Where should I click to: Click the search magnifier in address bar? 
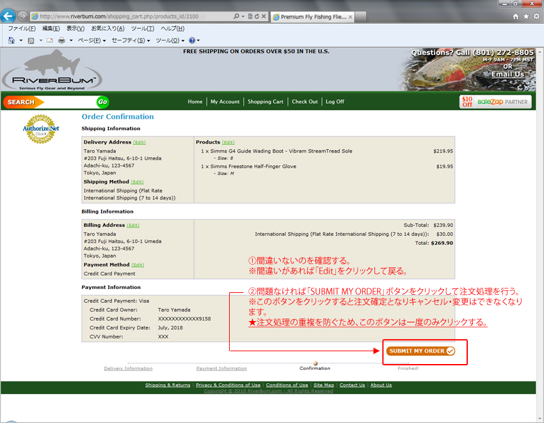pos(236,16)
